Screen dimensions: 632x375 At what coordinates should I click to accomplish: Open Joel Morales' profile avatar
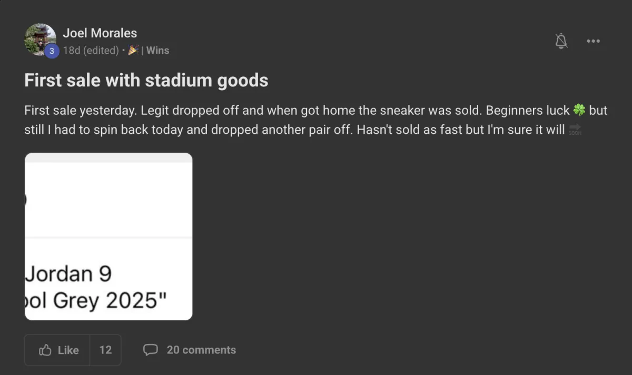click(x=40, y=39)
